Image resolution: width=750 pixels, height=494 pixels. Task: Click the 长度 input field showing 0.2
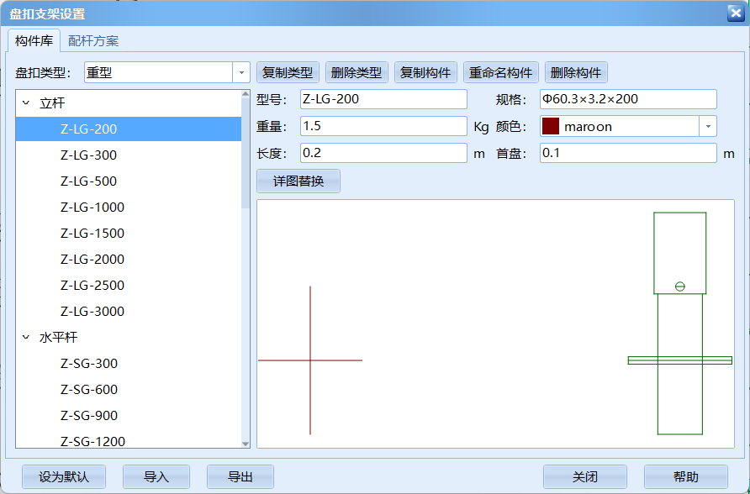coord(383,153)
